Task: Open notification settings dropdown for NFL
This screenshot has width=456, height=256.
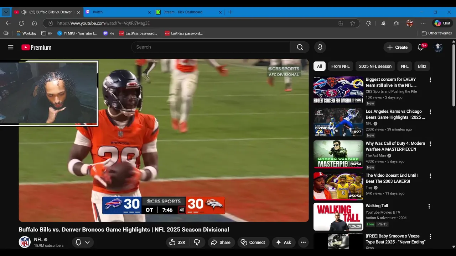Action: (83, 242)
